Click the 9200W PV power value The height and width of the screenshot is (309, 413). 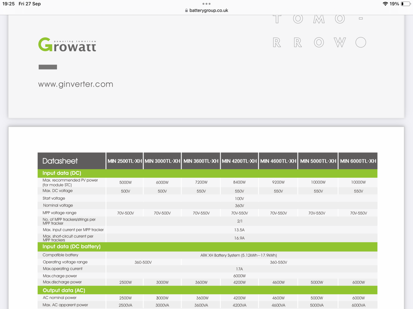click(x=278, y=182)
